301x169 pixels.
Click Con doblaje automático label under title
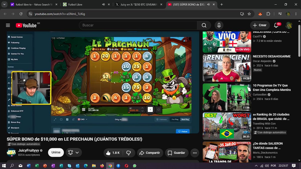click(24, 144)
